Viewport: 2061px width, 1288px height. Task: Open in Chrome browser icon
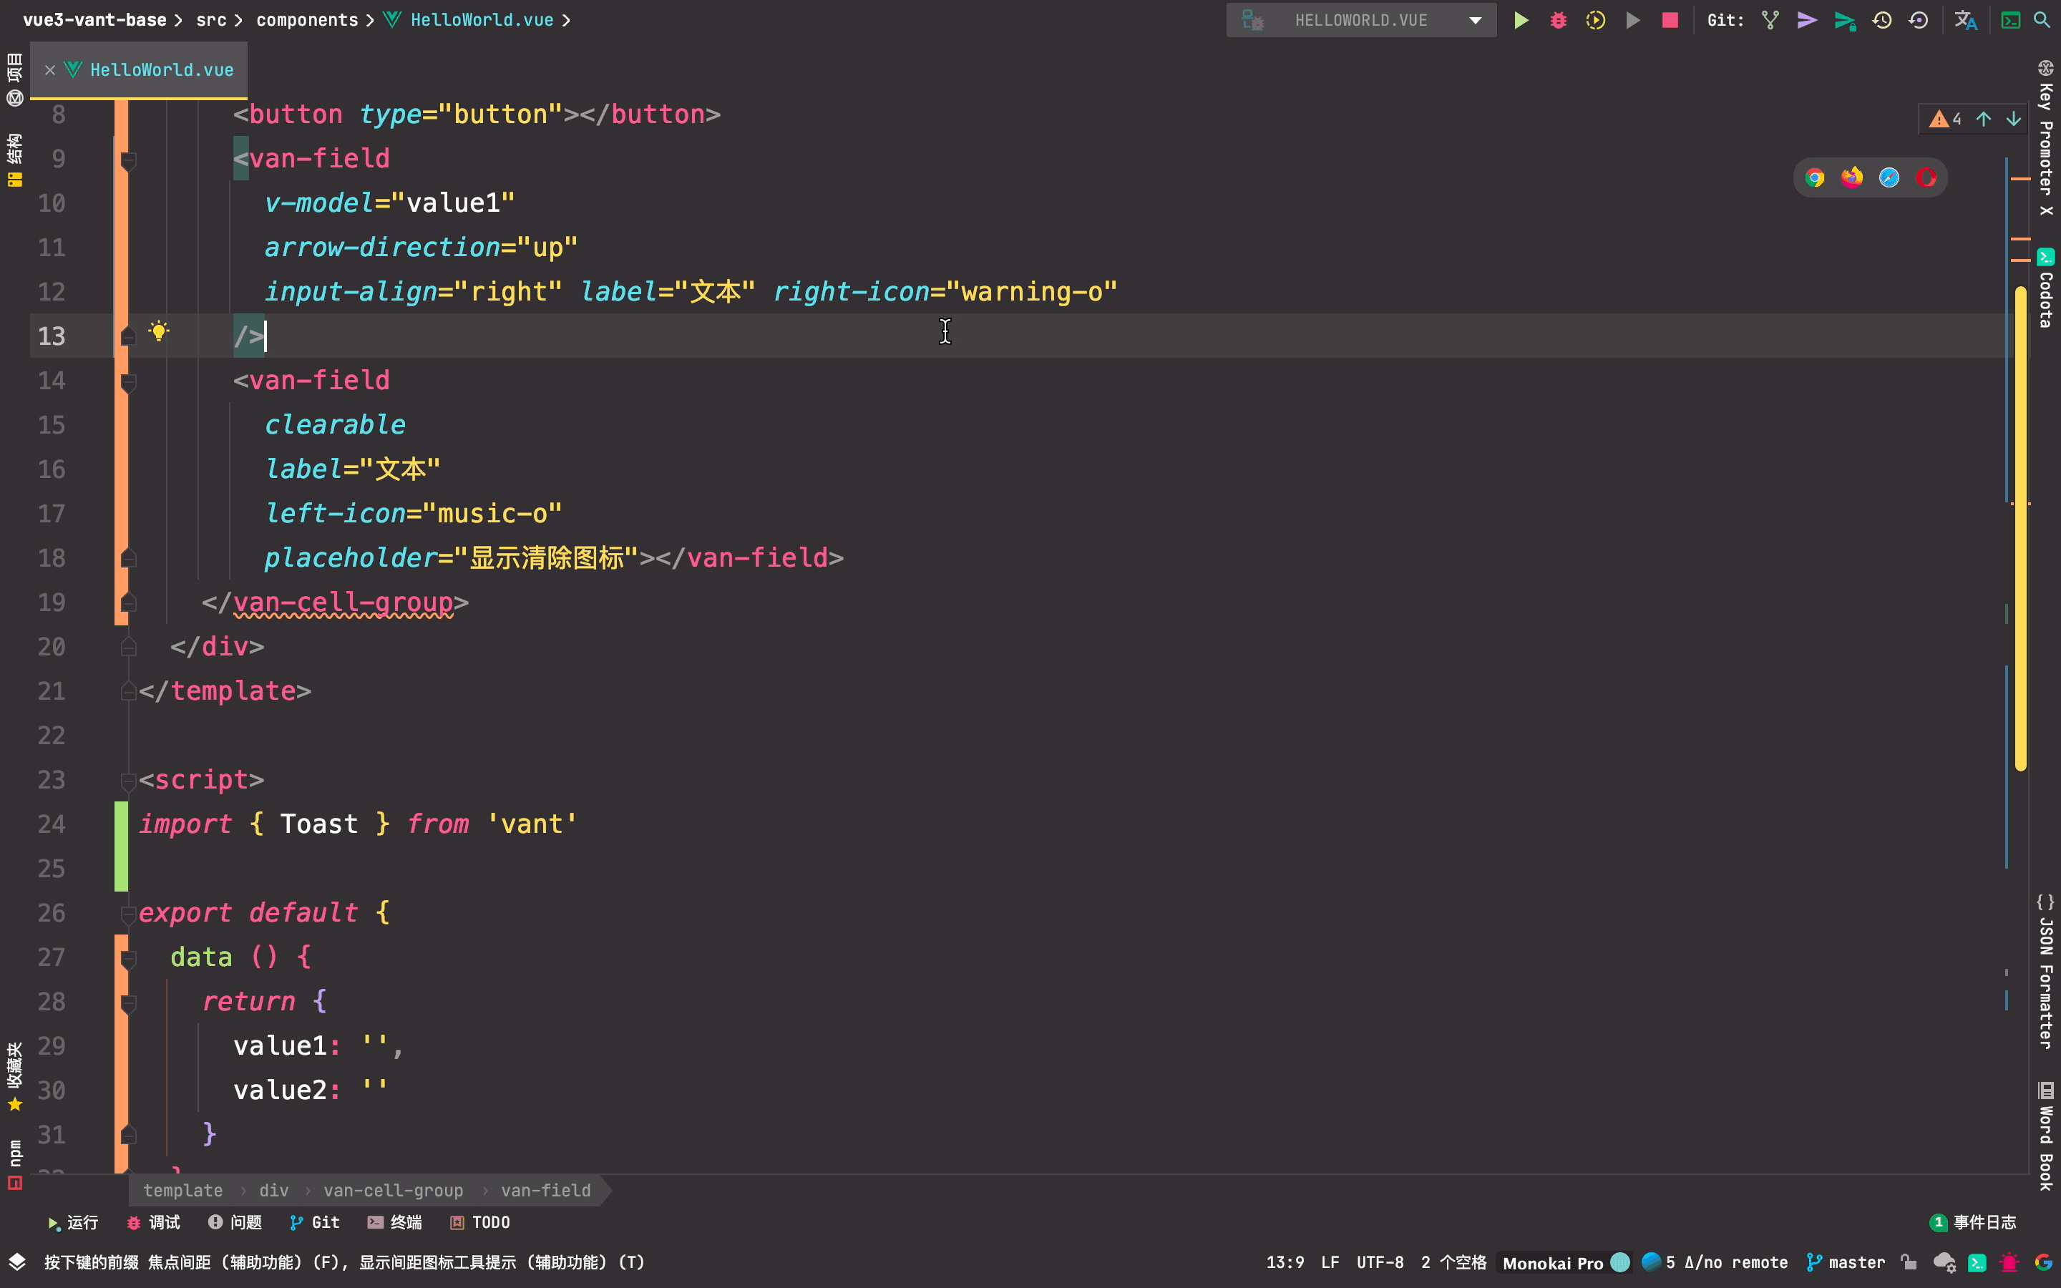pyautogui.click(x=1815, y=177)
